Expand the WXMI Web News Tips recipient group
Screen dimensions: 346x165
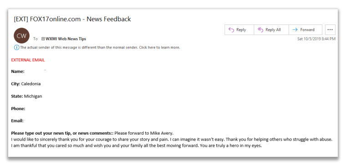(x=43, y=39)
